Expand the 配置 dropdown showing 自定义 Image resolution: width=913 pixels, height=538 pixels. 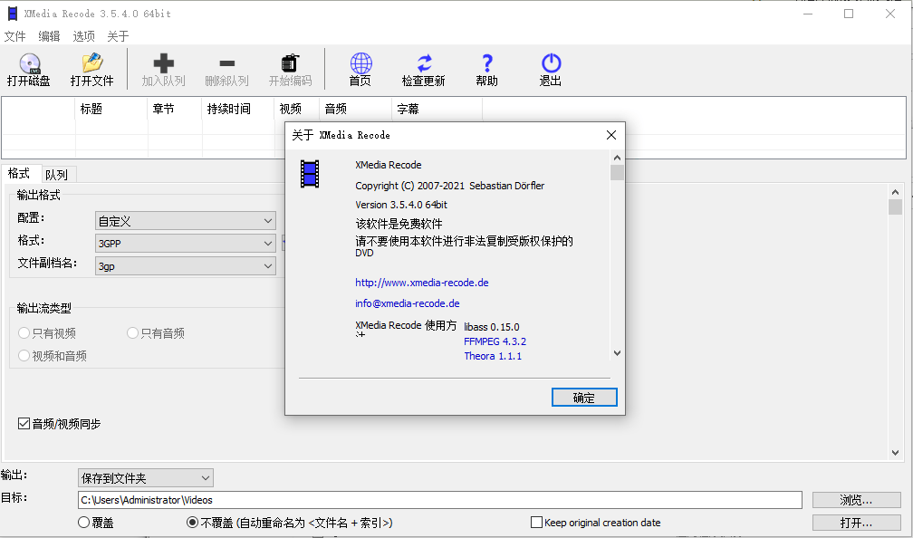(x=185, y=220)
